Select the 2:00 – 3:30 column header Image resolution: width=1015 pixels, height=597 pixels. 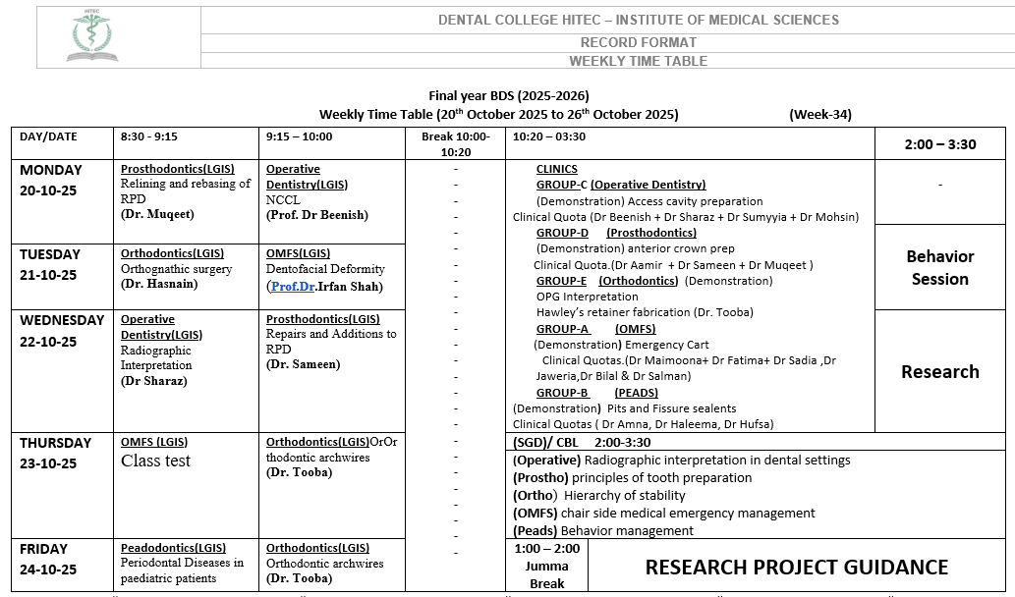(939, 144)
